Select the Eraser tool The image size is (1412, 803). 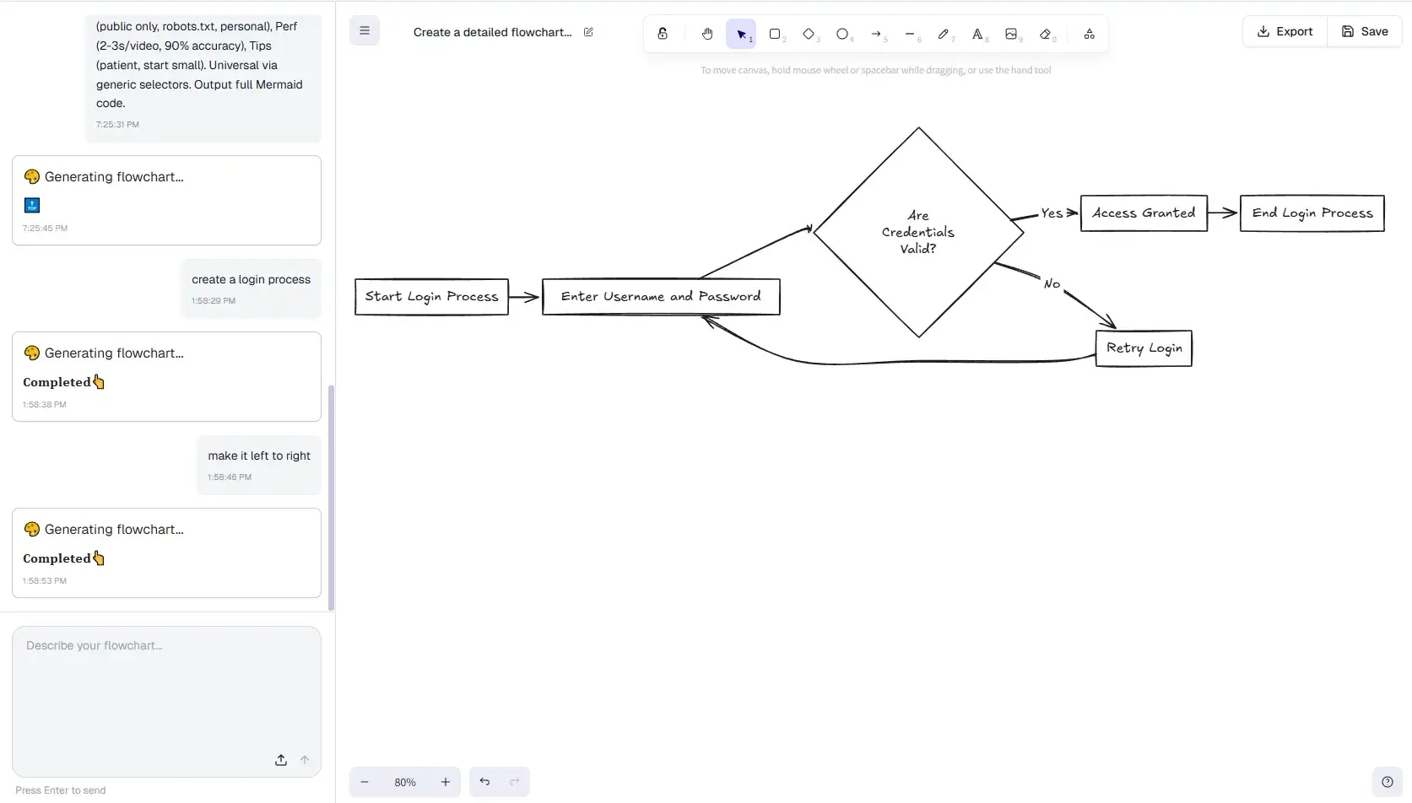[x=1046, y=34]
